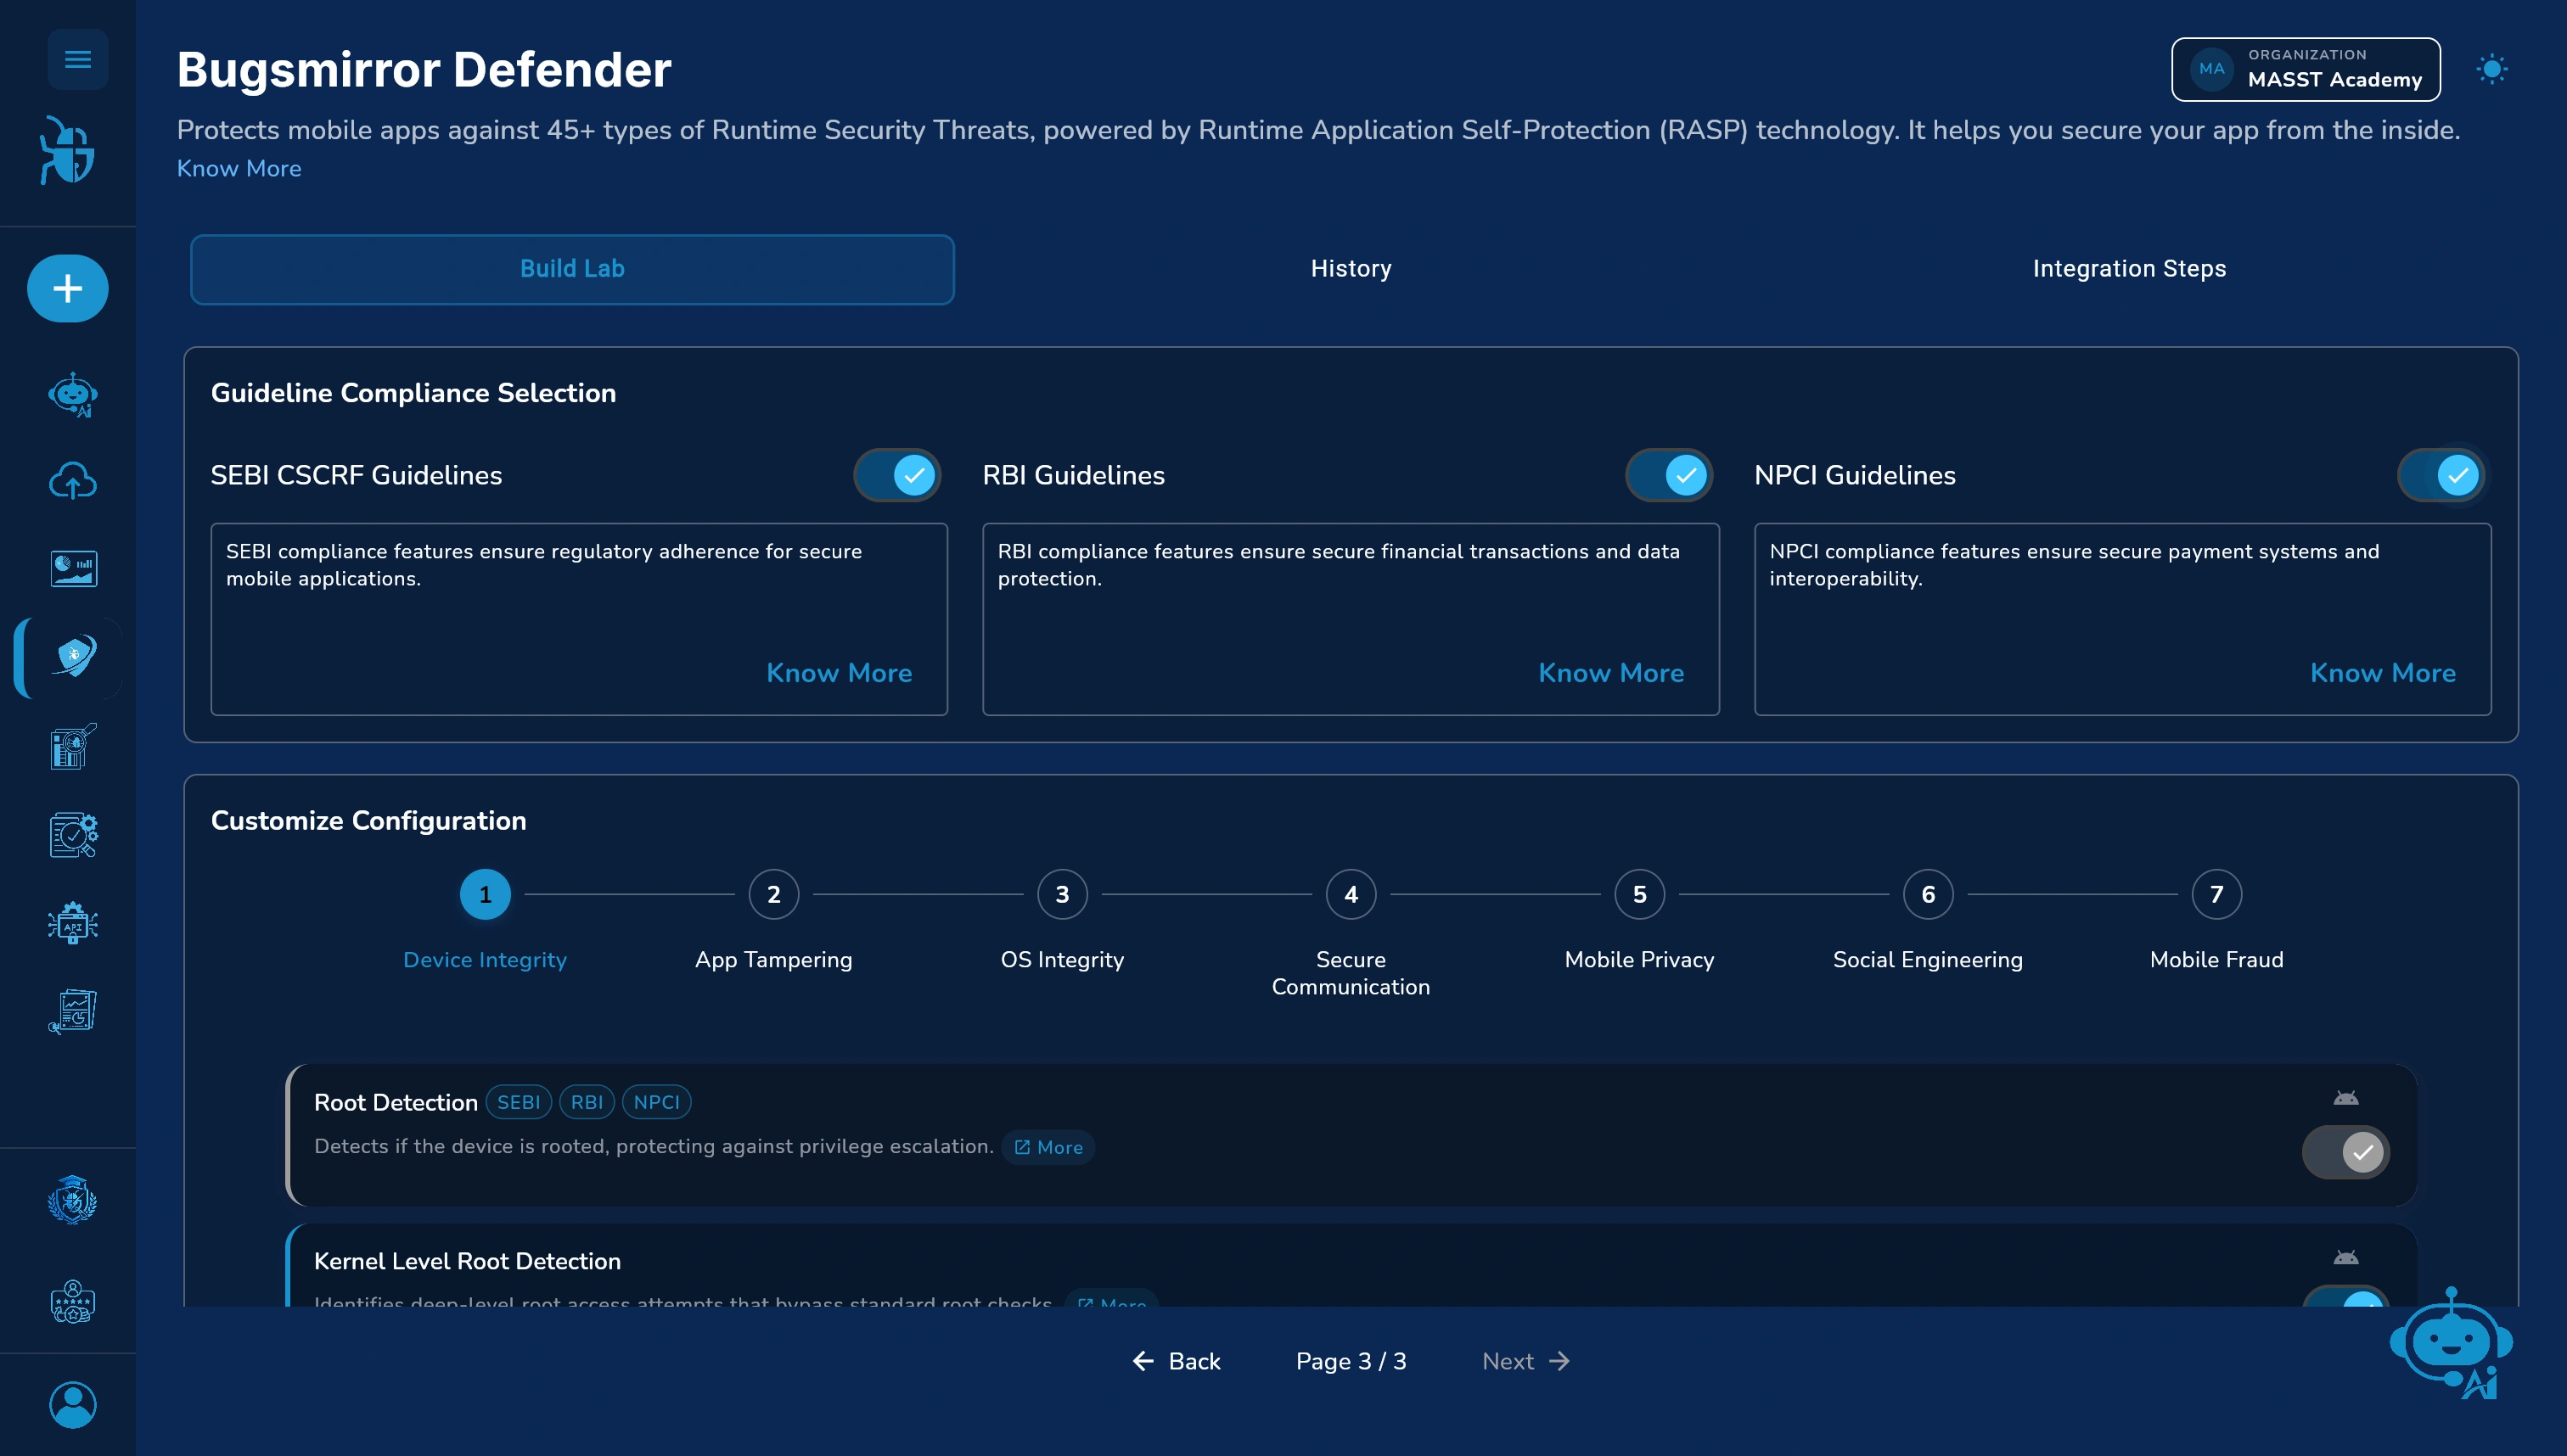This screenshot has width=2567, height=1456.
Task: Toggle the Root Detection switch
Action: [2346, 1152]
